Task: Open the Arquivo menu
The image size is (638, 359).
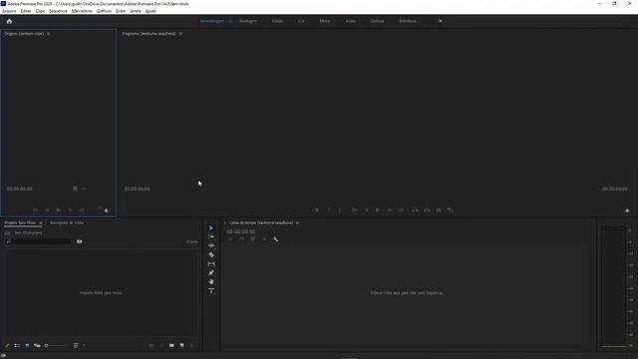Action: tap(9, 11)
